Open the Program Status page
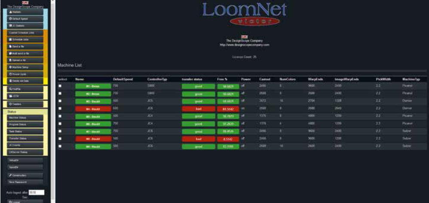Screen dimensions: 429x203 pos(25,124)
